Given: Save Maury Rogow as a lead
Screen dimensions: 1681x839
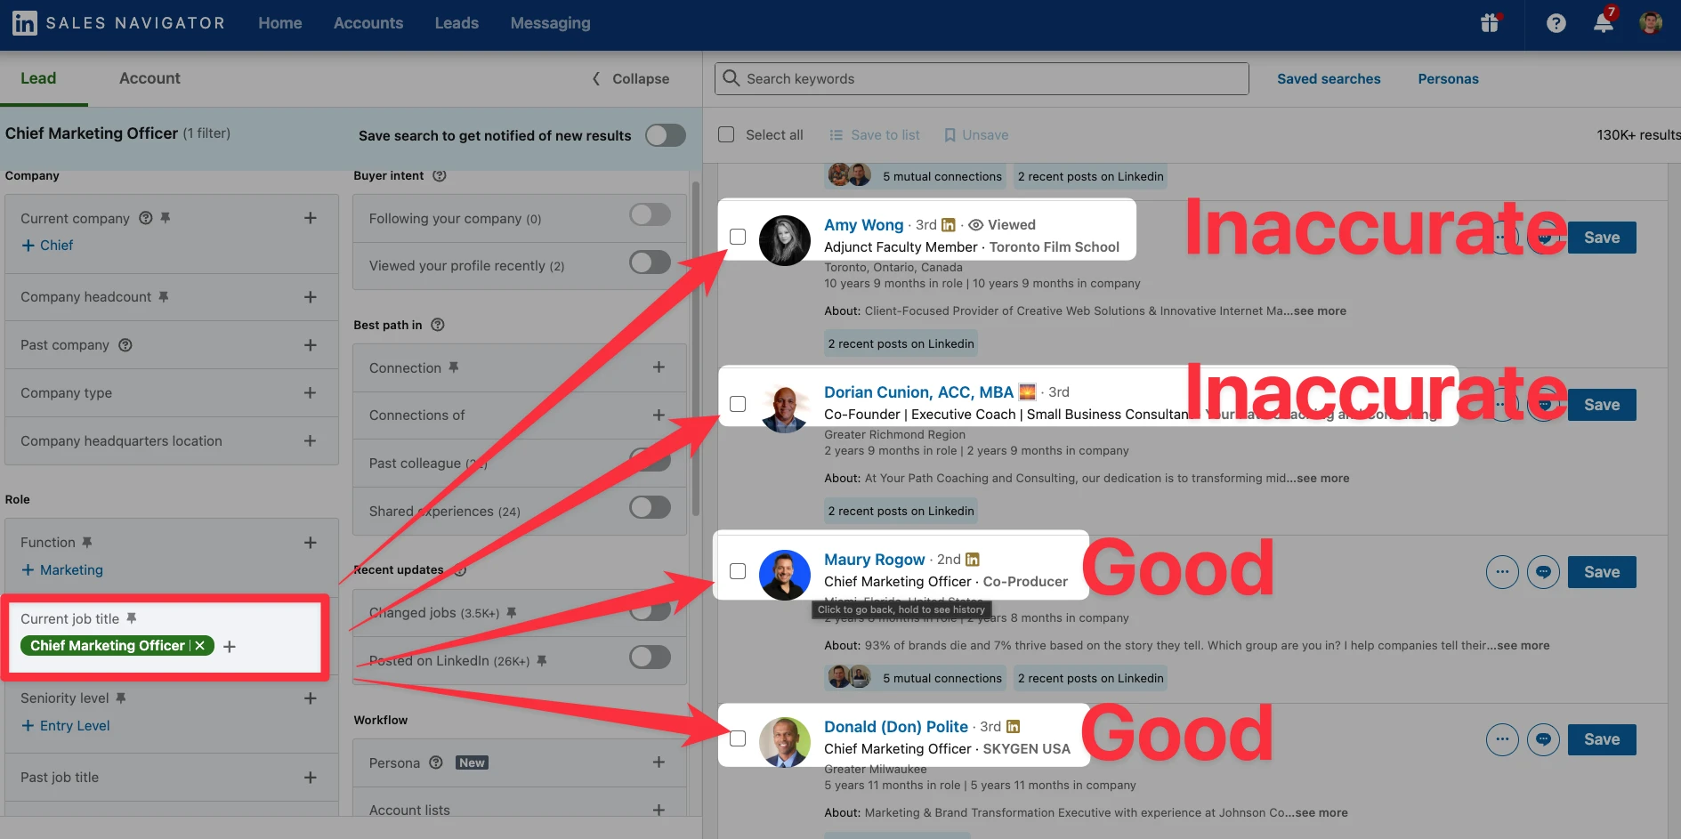Looking at the screenshot, I should click(x=1602, y=572).
